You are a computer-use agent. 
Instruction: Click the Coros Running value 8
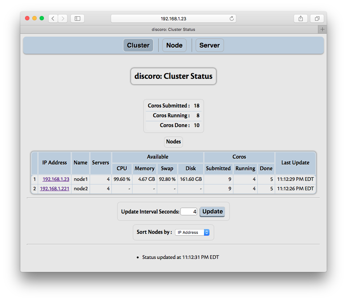(x=198, y=115)
